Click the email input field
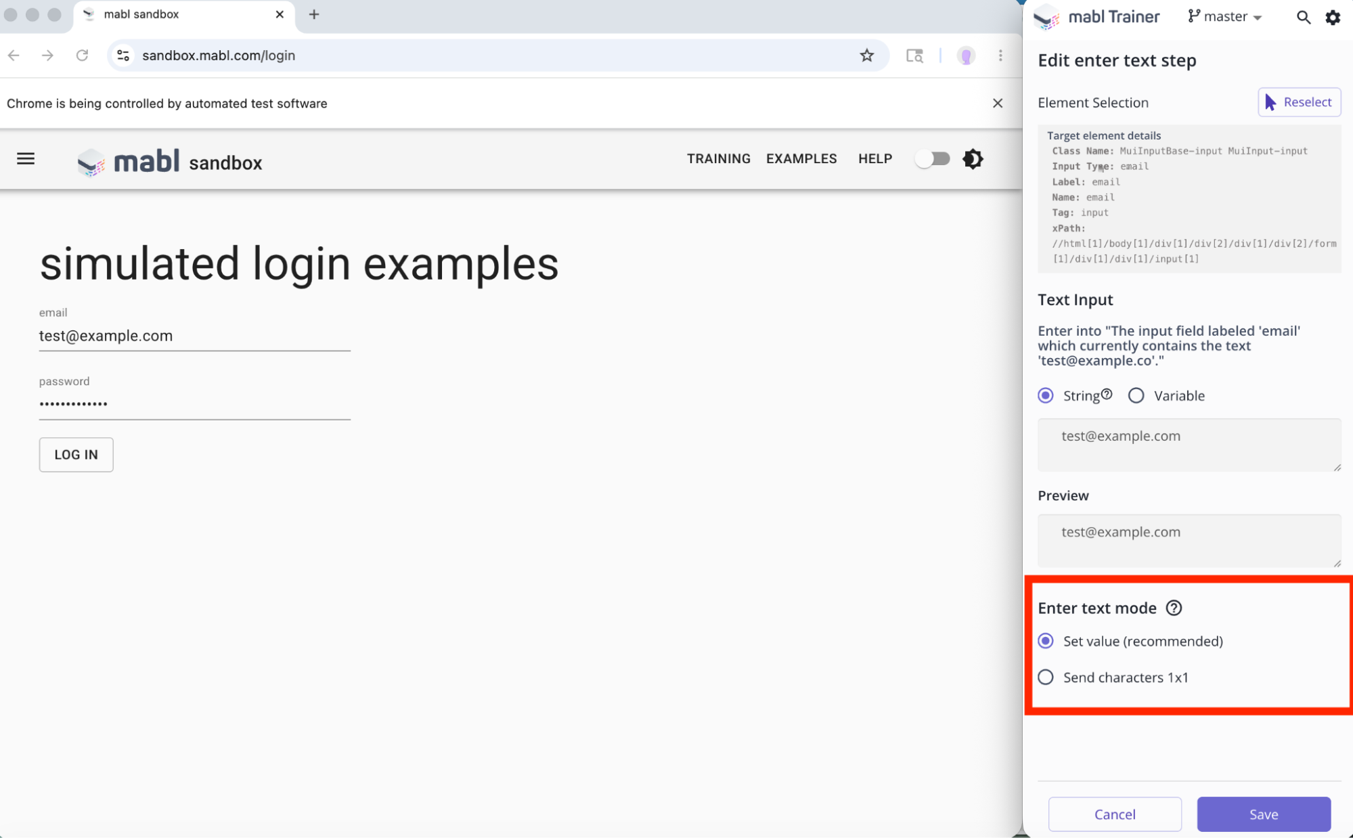 tap(195, 336)
